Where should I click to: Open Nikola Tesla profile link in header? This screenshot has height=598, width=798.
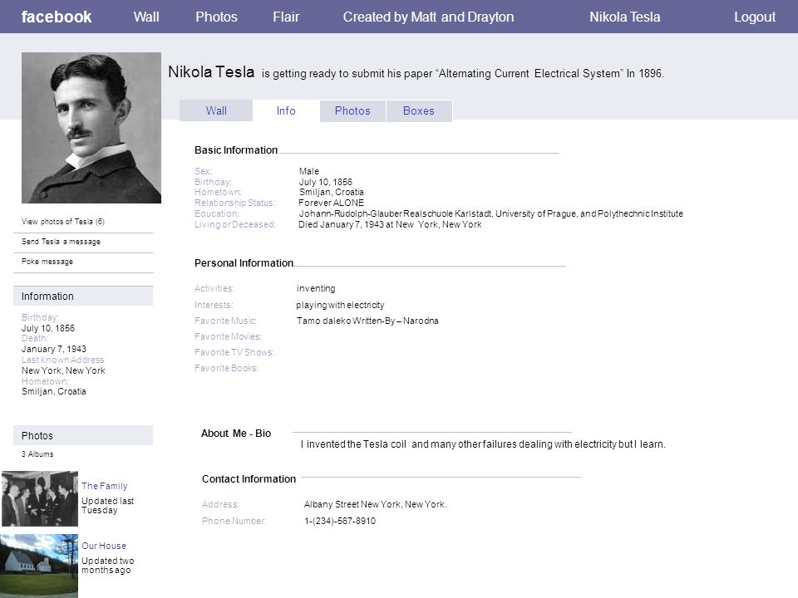(624, 17)
